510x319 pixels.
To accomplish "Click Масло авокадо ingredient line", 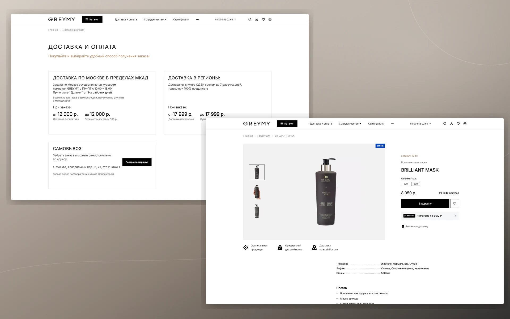I will (349, 299).
